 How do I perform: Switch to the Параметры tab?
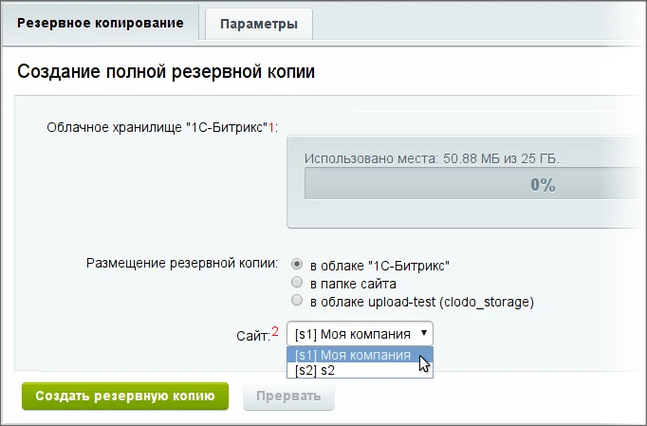259,24
